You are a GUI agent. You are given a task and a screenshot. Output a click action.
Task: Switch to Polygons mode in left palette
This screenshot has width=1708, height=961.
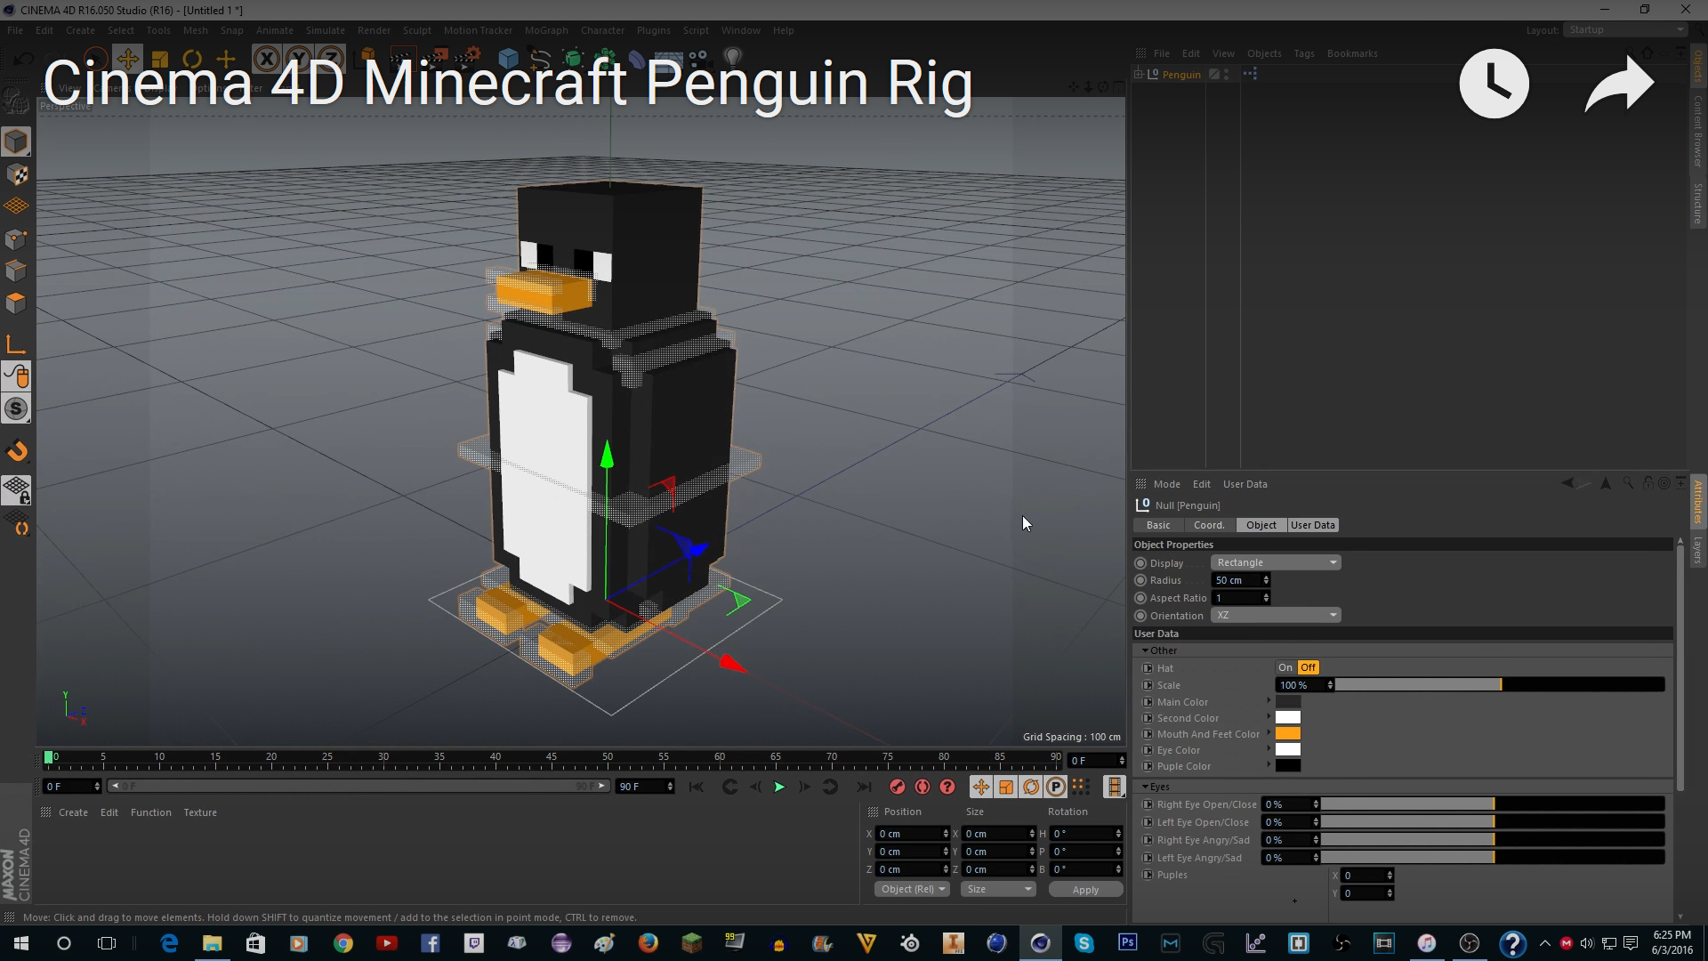[x=16, y=303]
